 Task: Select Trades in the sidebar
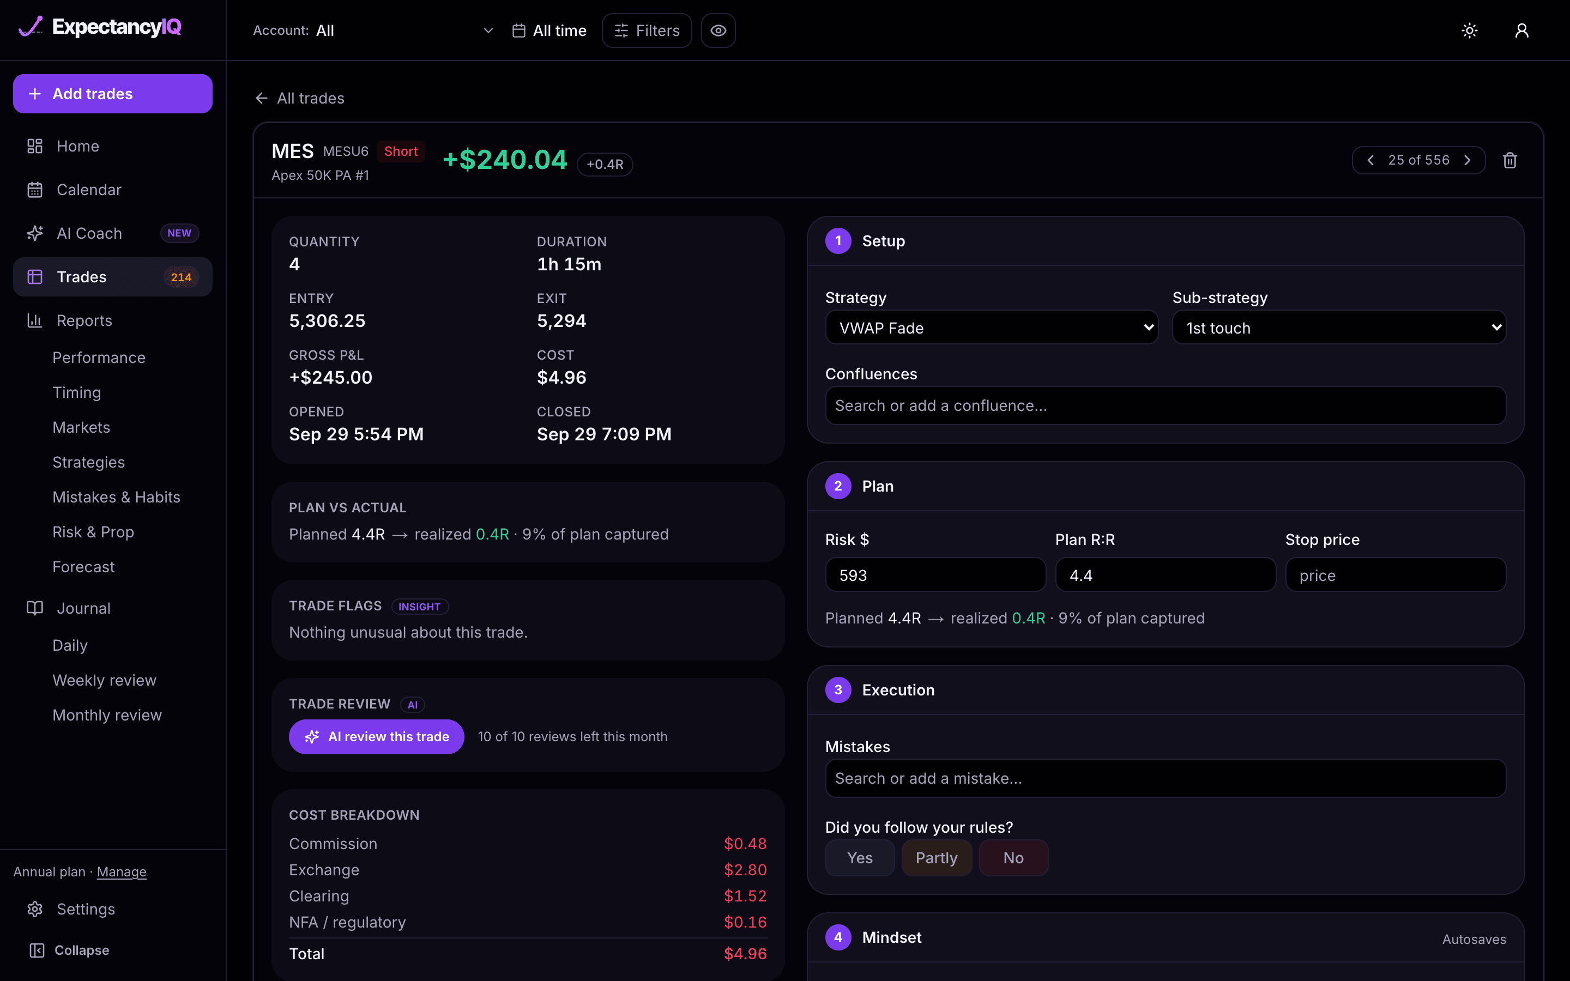112,277
